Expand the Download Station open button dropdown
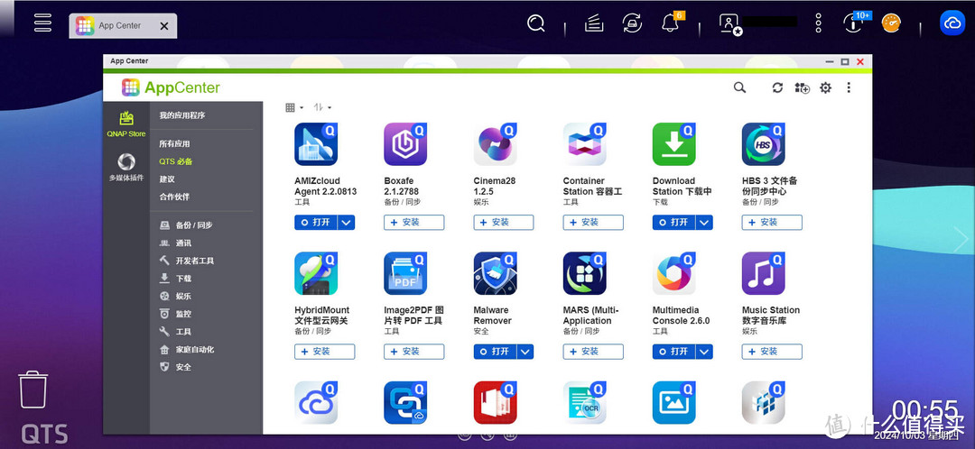The width and height of the screenshot is (975, 449). click(704, 222)
